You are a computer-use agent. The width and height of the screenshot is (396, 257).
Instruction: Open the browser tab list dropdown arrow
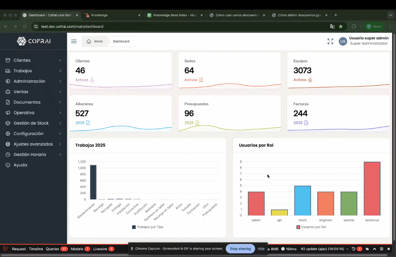391,15
